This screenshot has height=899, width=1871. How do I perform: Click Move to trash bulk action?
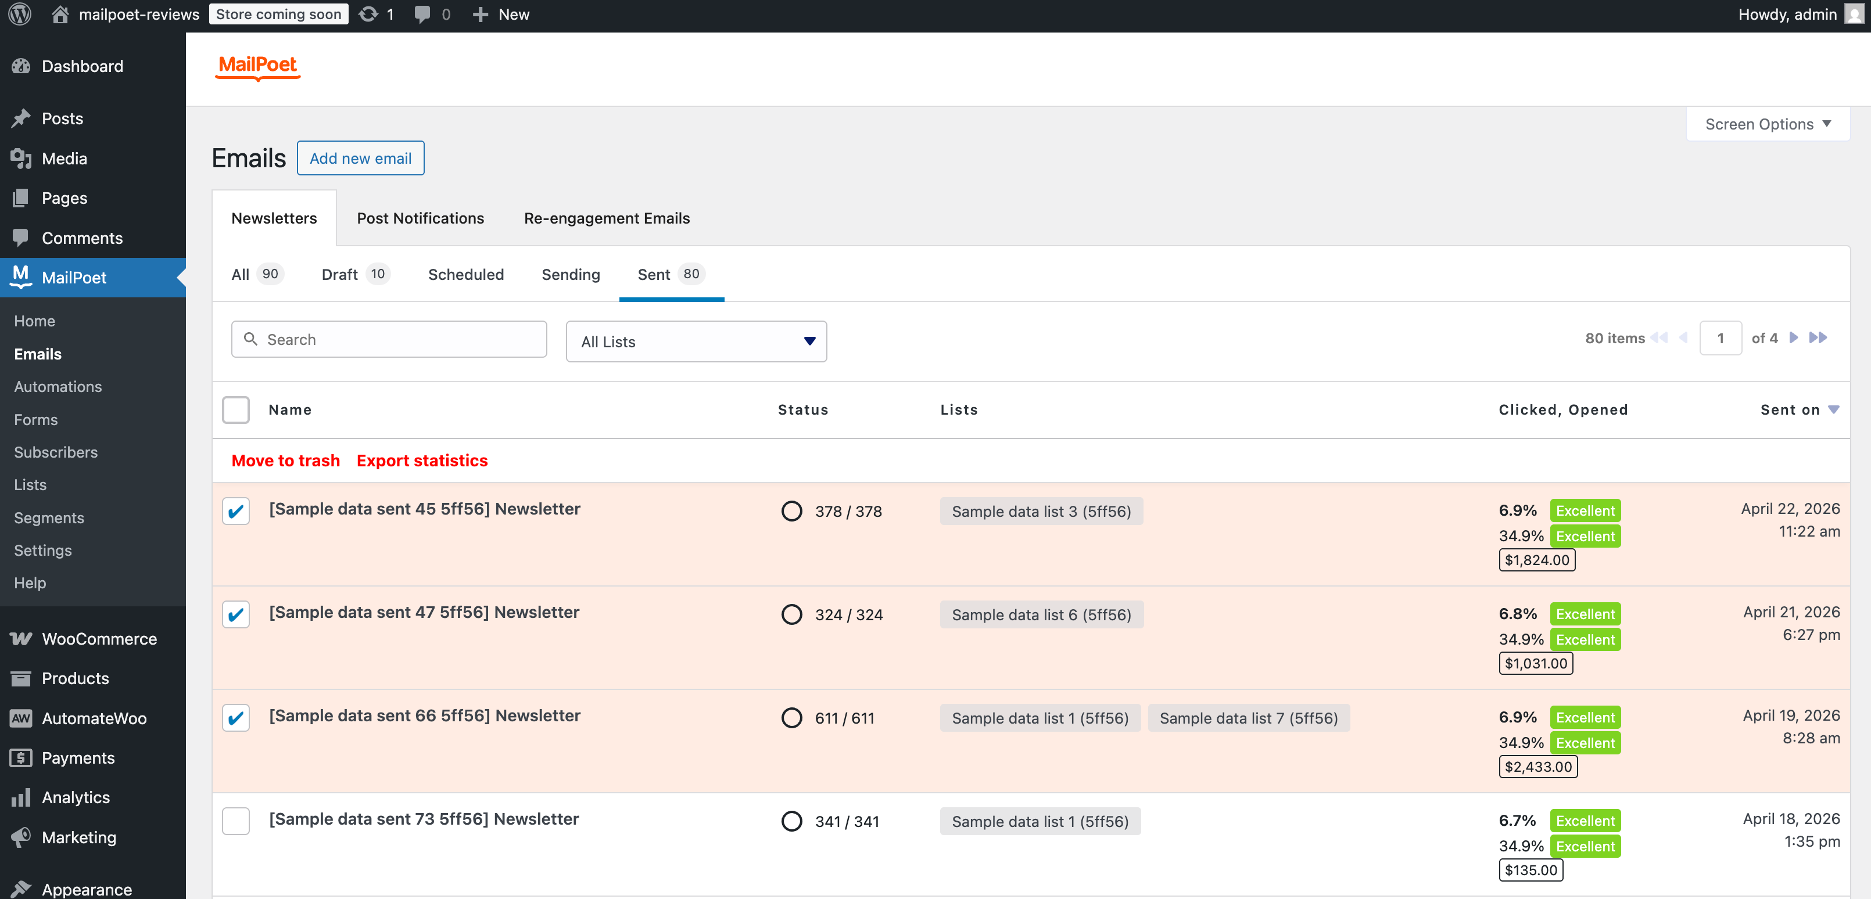point(285,461)
